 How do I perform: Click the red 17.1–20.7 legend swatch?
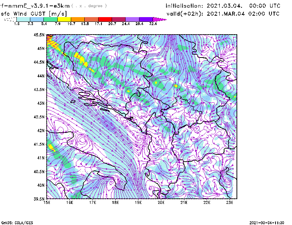click(x=105, y=19)
